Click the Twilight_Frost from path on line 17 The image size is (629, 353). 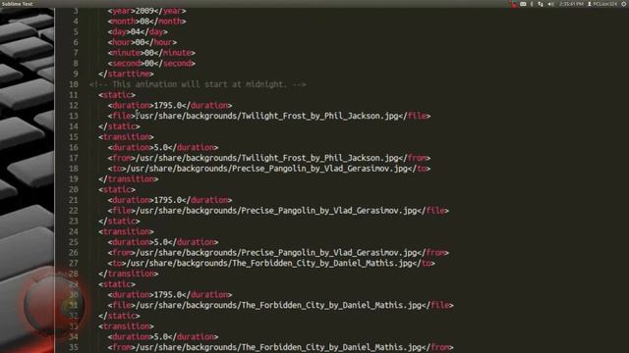pos(267,158)
